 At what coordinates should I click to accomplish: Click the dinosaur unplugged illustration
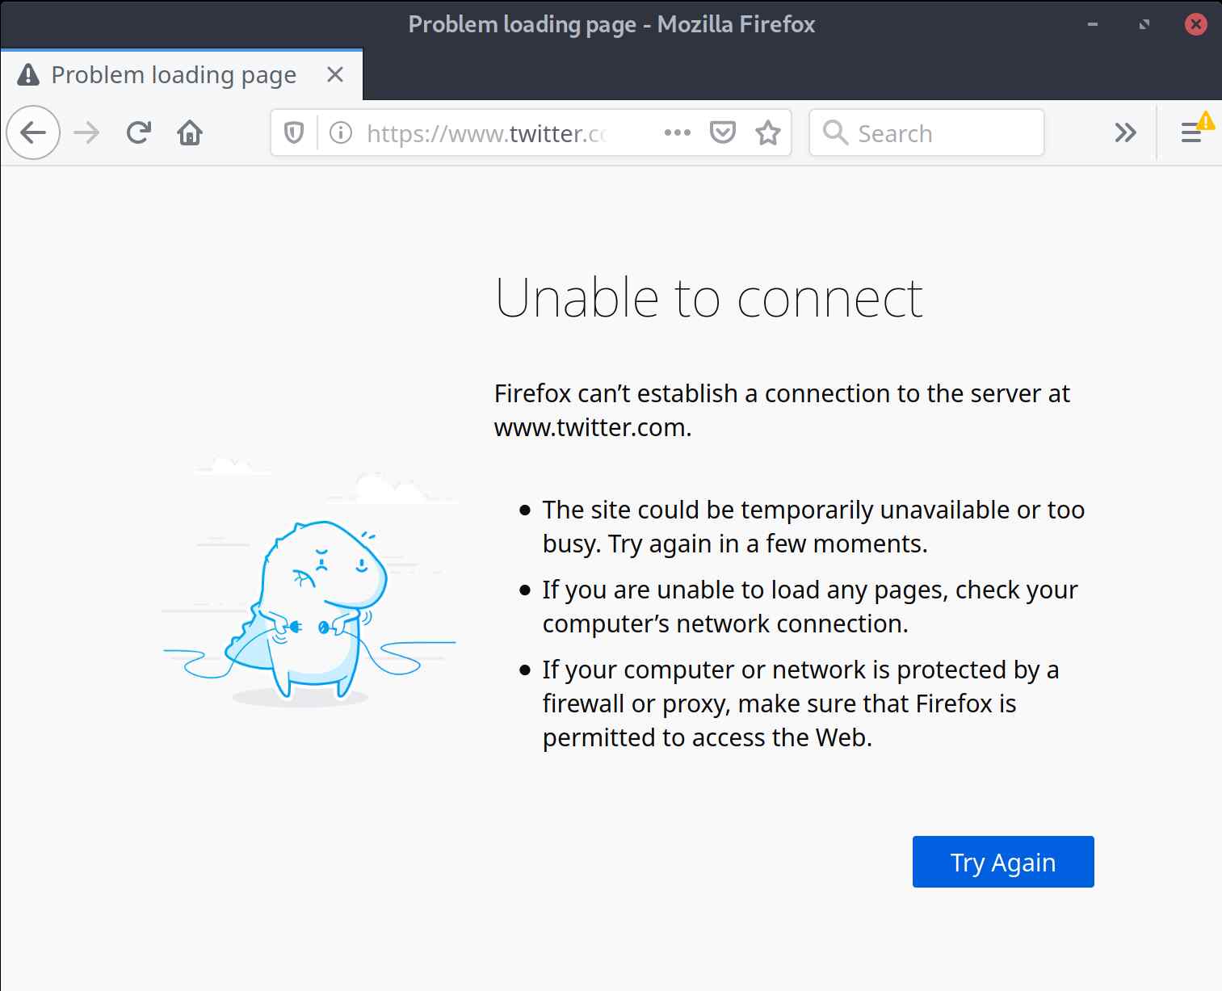click(x=309, y=582)
